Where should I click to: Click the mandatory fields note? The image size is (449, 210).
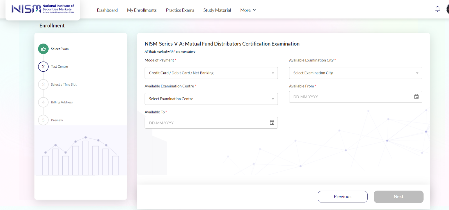click(x=170, y=52)
